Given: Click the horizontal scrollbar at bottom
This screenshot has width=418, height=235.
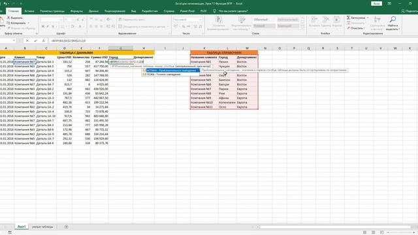Looking at the screenshot, I should click(x=334, y=227).
